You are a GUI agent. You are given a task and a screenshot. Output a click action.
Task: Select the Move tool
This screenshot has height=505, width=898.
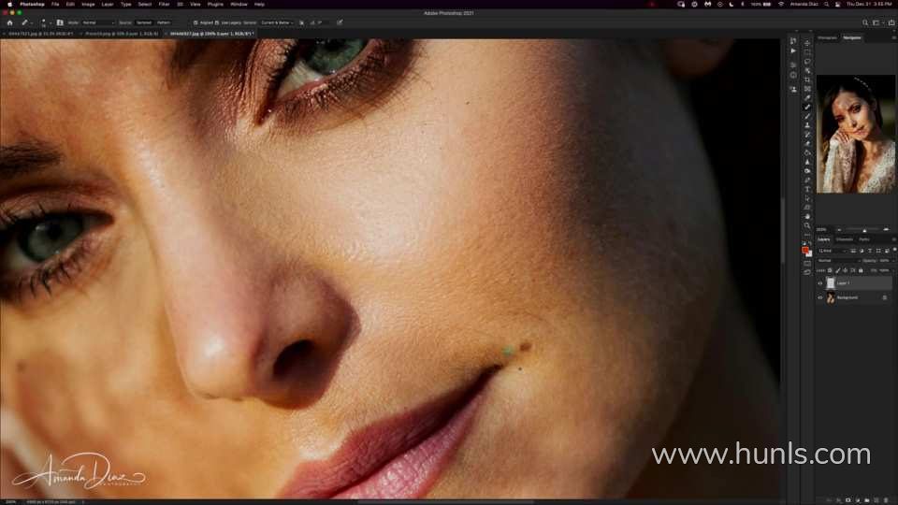click(x=807, y=43)
